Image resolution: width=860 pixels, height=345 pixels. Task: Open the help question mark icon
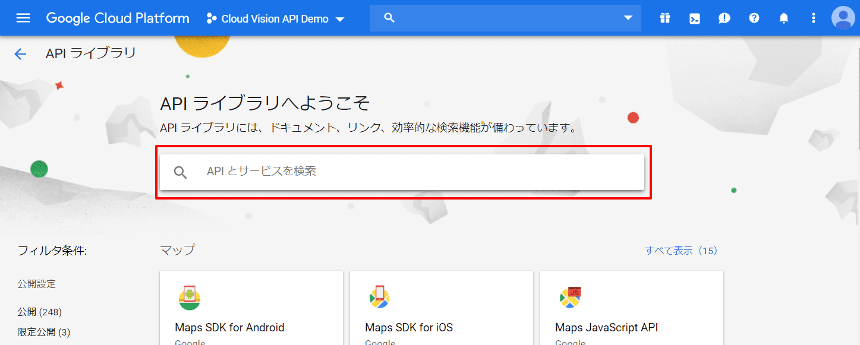coord(754,18)
